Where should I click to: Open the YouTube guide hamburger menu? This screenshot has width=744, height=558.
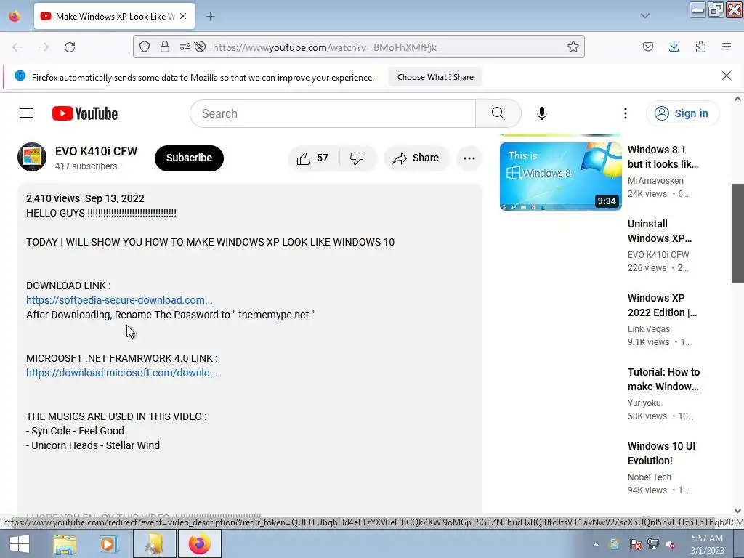[x=26, y=113]
